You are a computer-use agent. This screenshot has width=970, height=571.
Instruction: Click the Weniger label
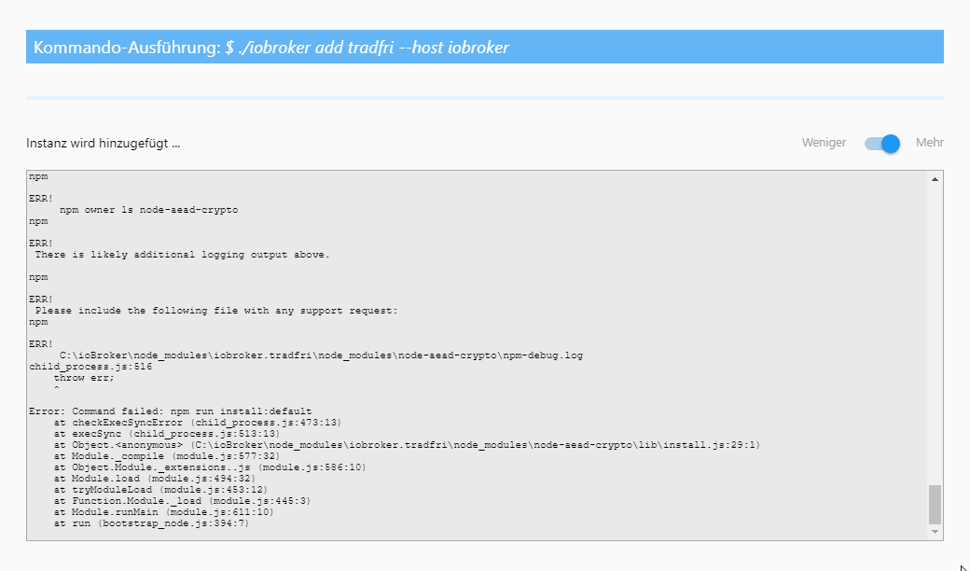(x=822, y=143)
